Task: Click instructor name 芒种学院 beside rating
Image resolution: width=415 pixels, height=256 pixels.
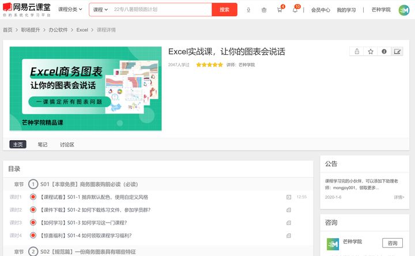Action: point(247,65)
